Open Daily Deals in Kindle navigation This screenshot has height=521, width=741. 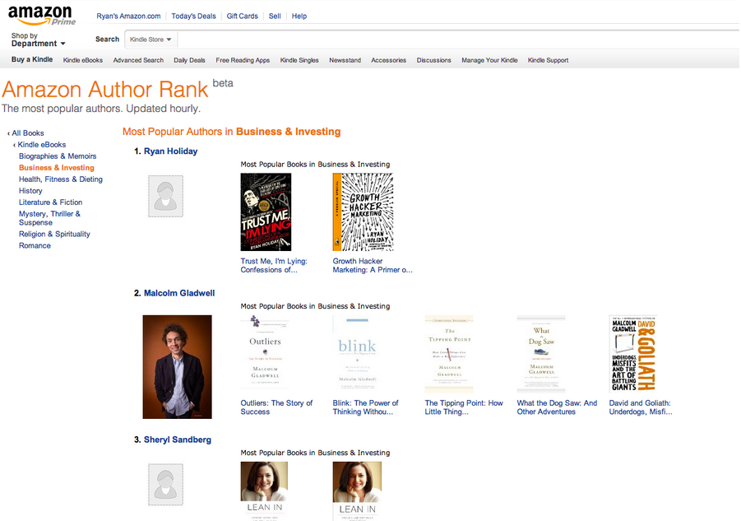click(x=189, y=60)
